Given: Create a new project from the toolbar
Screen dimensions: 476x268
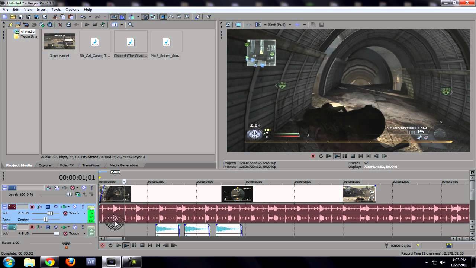Looking at the screenshot, I should 5,17.
